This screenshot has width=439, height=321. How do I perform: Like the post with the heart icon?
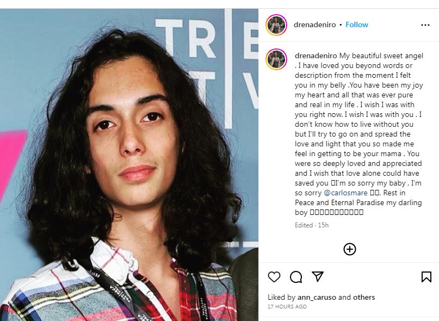(x=274, y=277)
